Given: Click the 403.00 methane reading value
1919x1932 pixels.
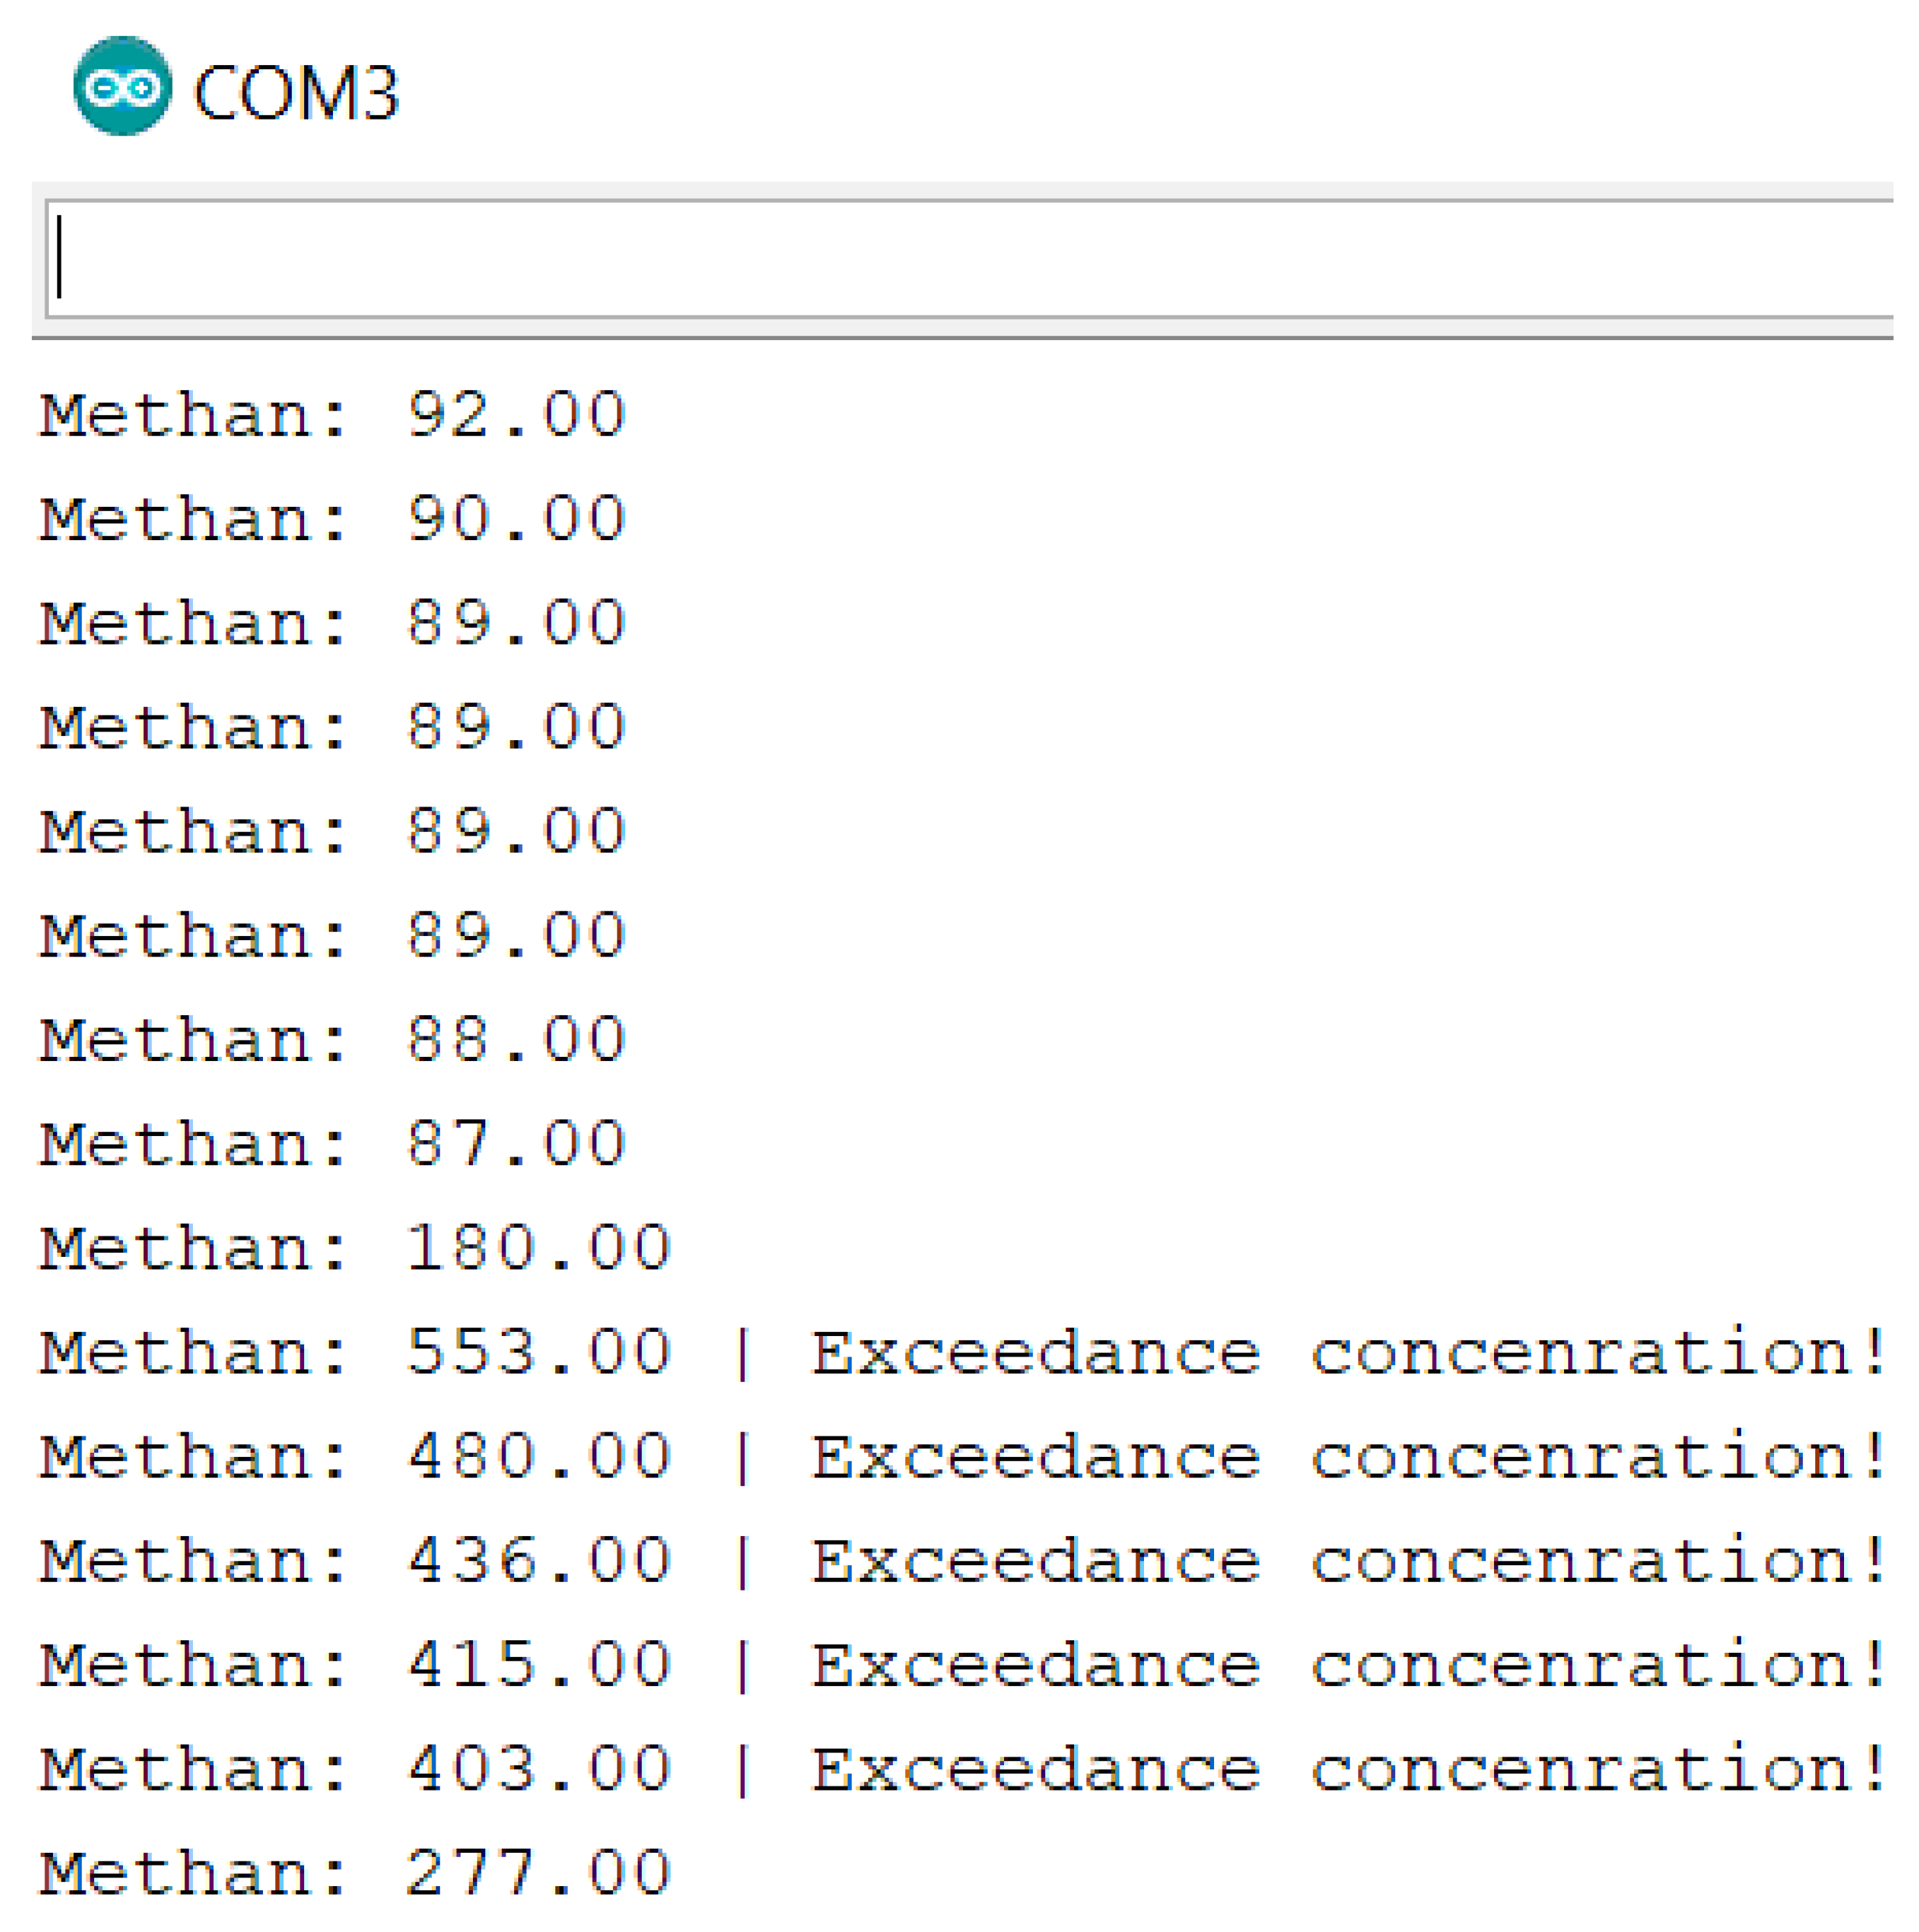Looking at the screenshot, I should click(538, 1767).
